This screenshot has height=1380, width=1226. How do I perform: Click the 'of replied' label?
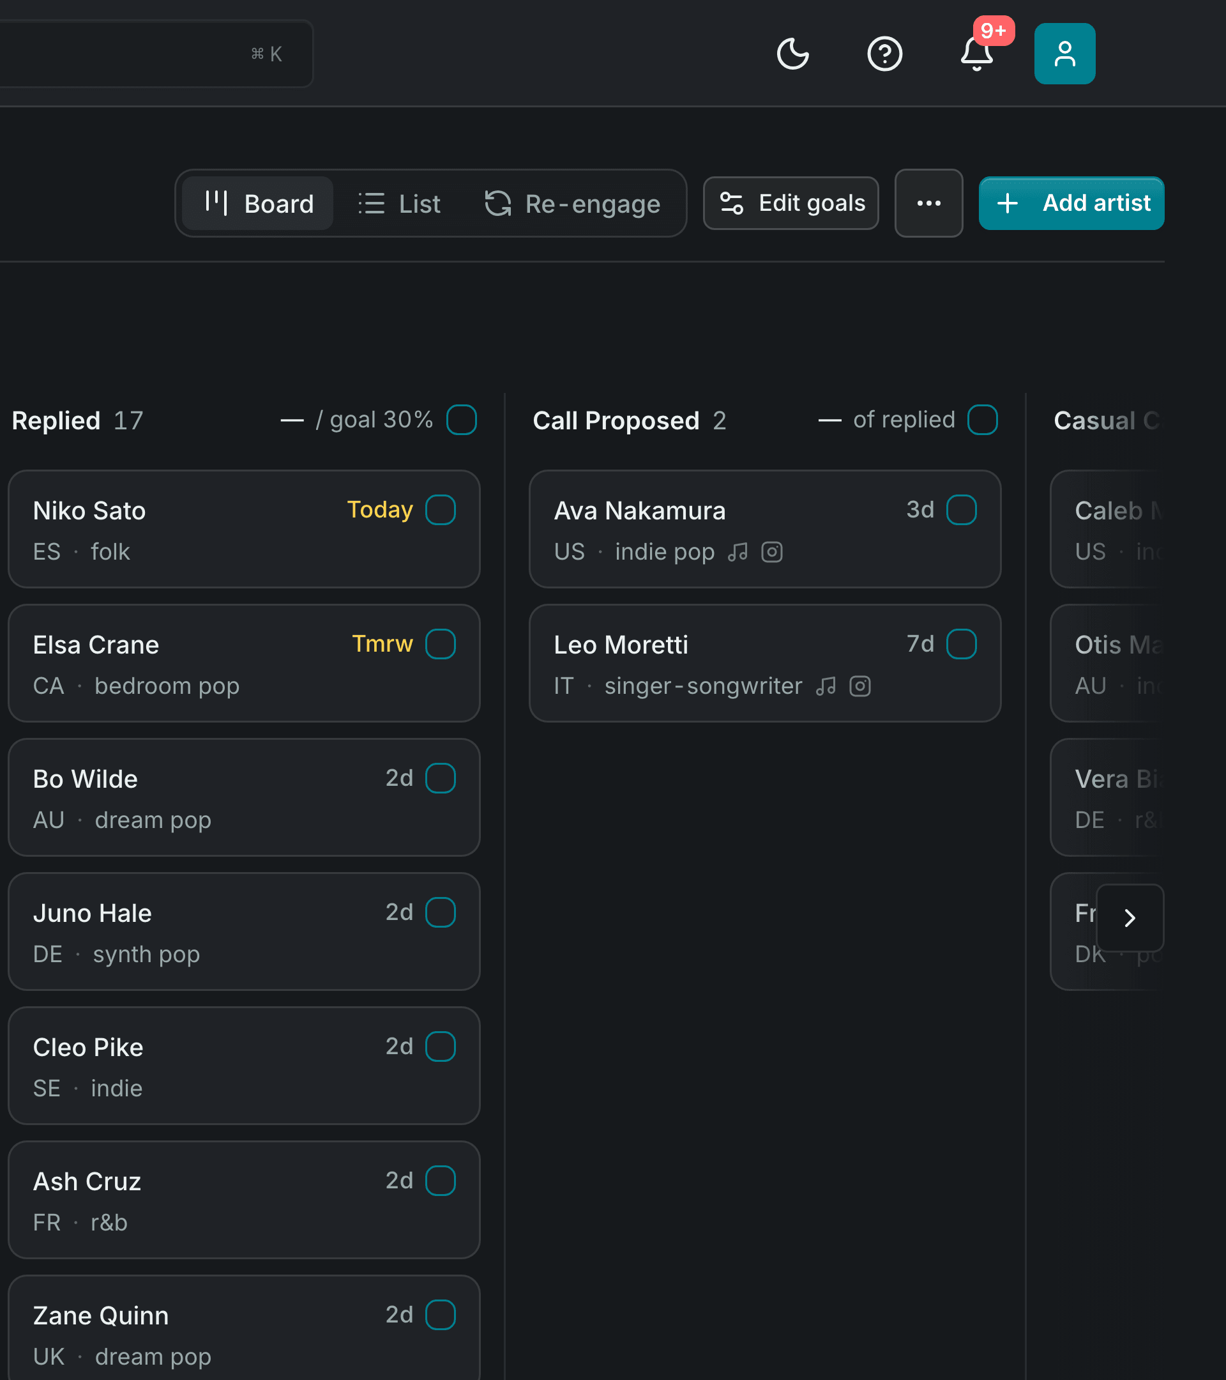point(904,420)
